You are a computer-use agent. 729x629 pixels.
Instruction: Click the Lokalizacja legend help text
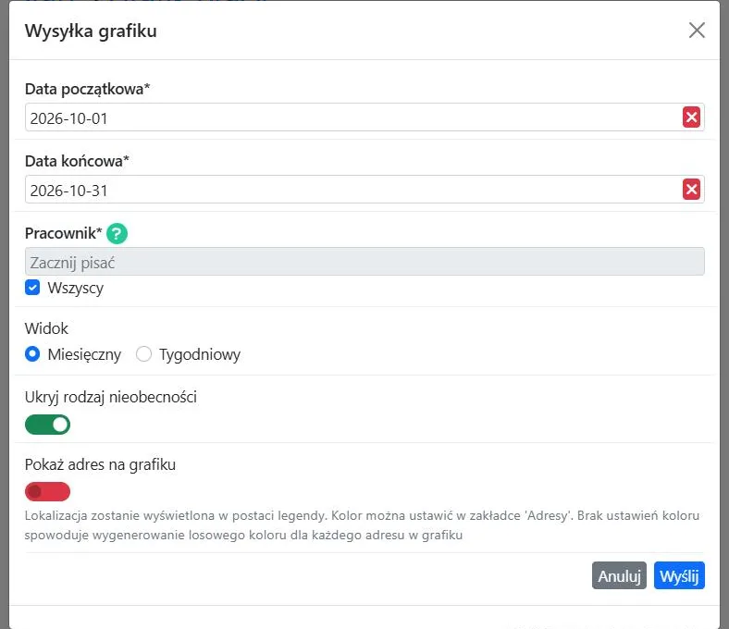point(362,525)
